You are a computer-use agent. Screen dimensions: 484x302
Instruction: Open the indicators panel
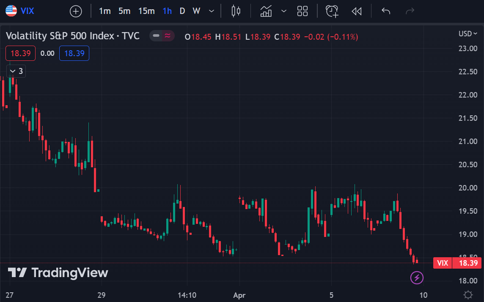[x=266, y=11]
